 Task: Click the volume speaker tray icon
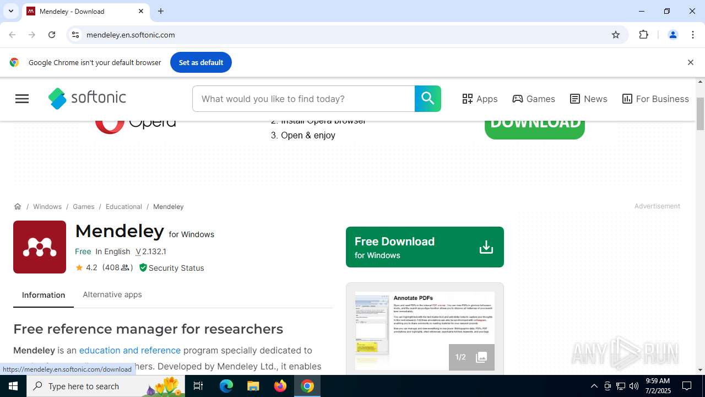tap(634, 386)
